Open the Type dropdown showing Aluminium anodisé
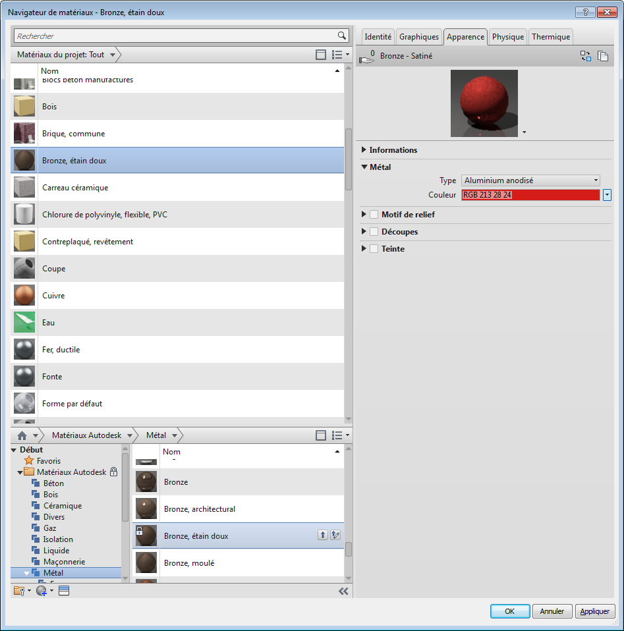This screenshot has width=624, height=631. click(x=530, y=180)
